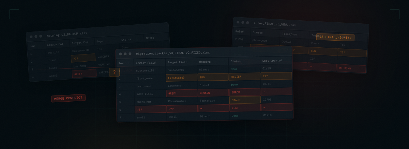Select the orange SSN cell in rules sheet

pyautogui.click(x=322, y=51)
